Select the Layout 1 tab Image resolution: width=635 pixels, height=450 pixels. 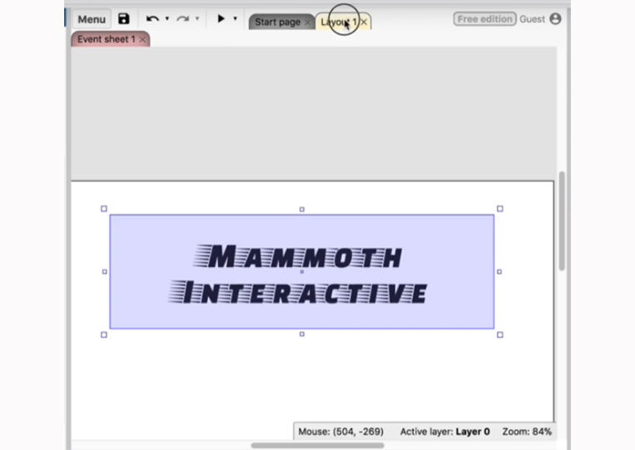click(338, 22)
